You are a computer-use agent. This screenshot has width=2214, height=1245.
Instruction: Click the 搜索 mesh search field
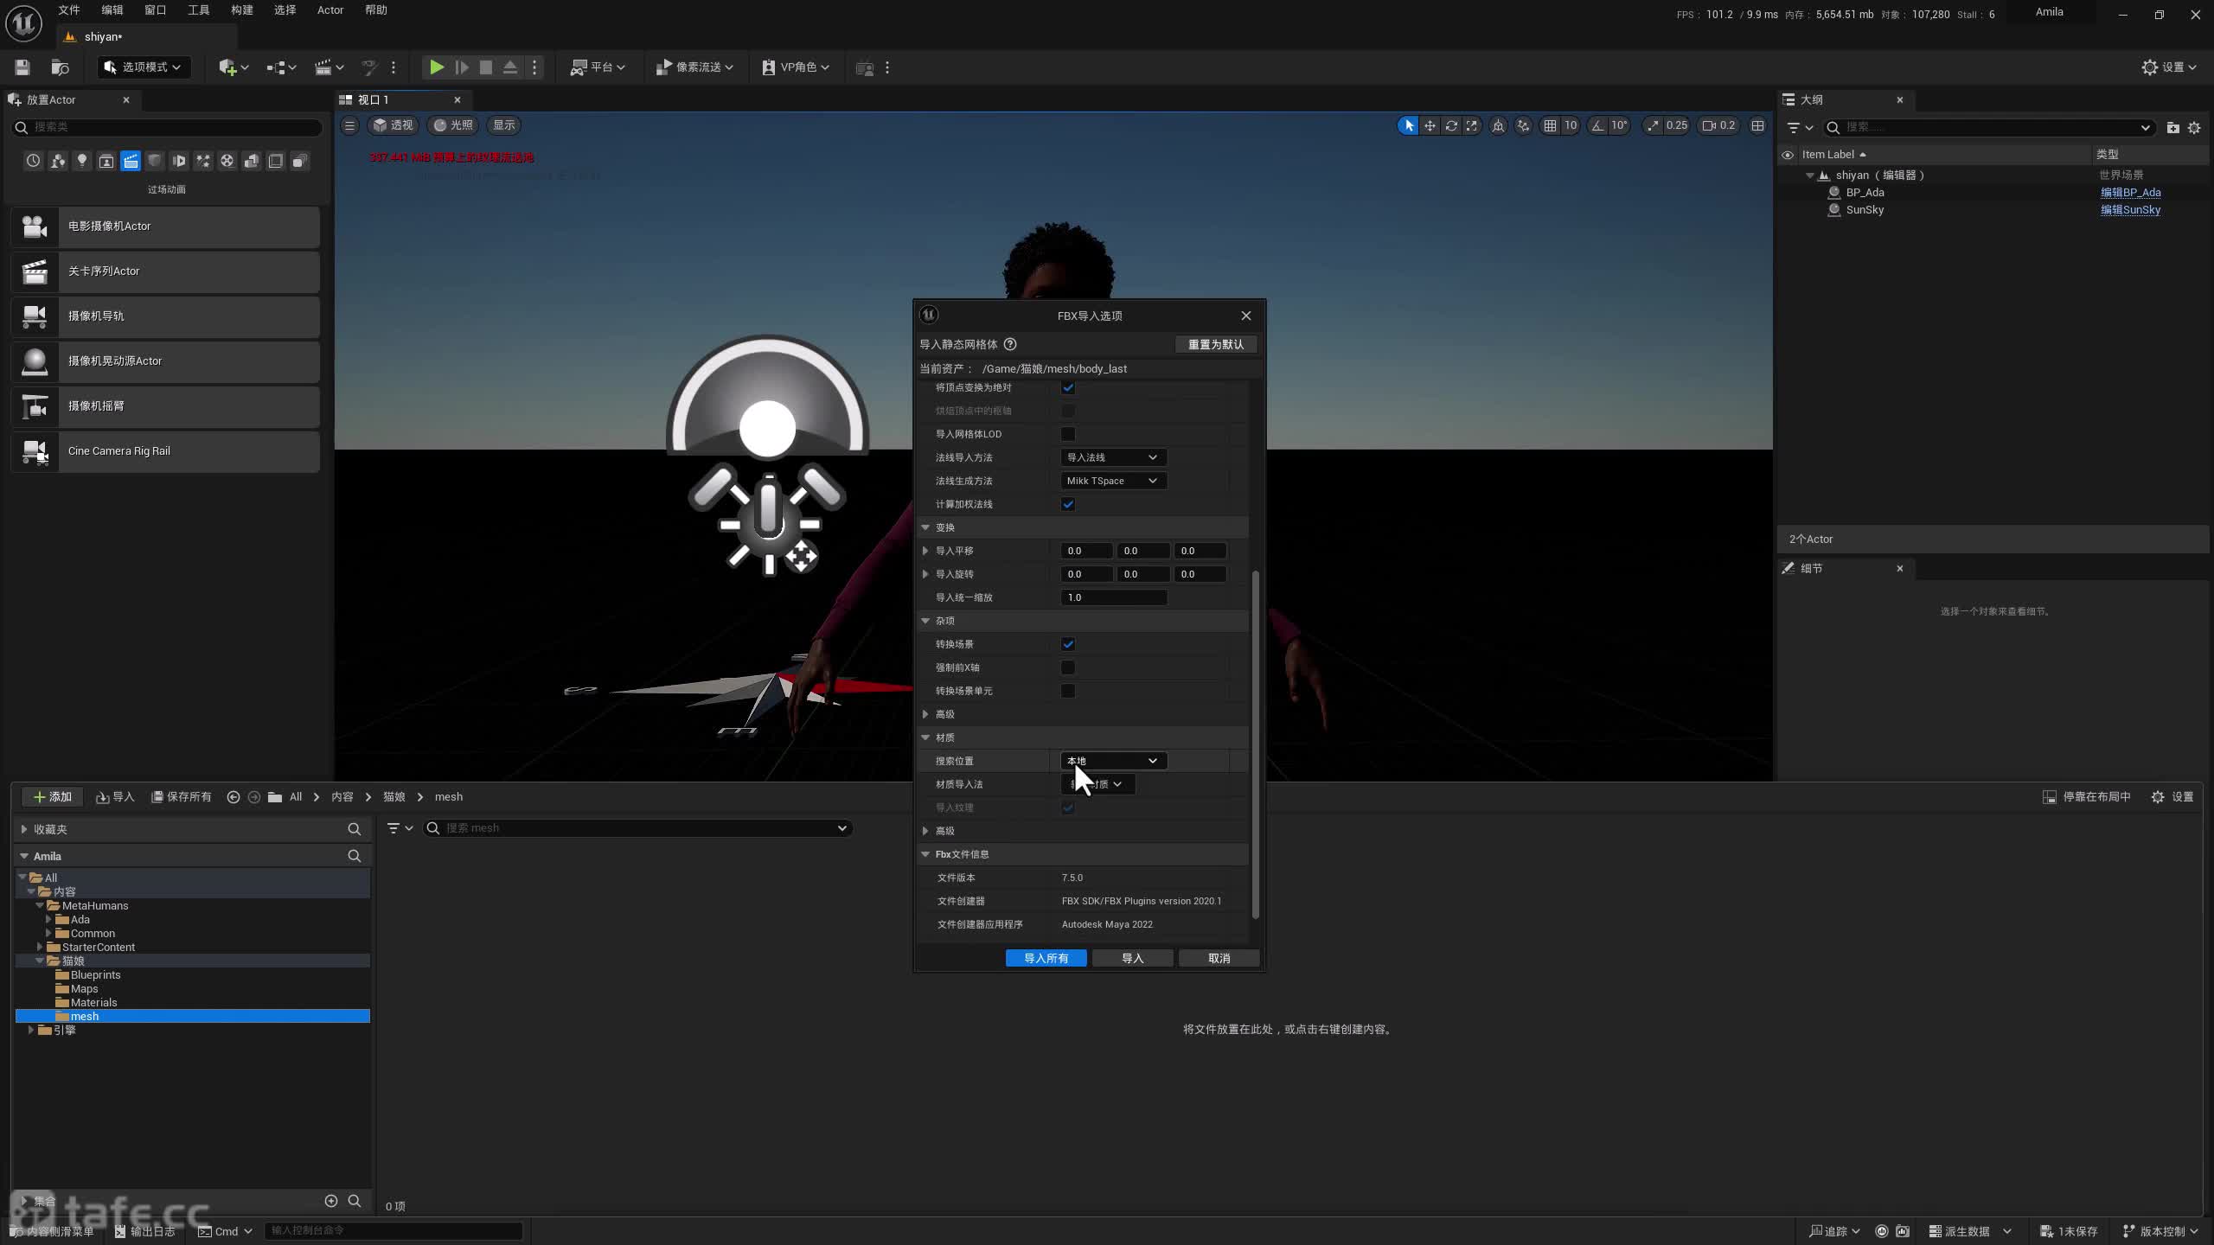coord(637,828)
